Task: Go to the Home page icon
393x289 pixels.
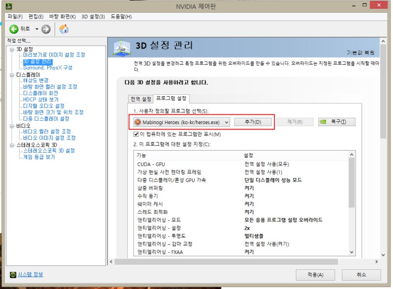Action: 64,29
